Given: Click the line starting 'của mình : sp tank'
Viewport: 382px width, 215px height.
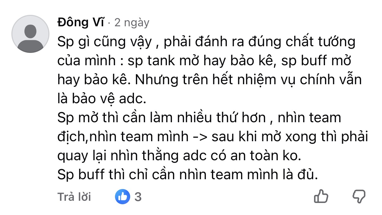Looking at the screenshot, I should pos(204,61).
